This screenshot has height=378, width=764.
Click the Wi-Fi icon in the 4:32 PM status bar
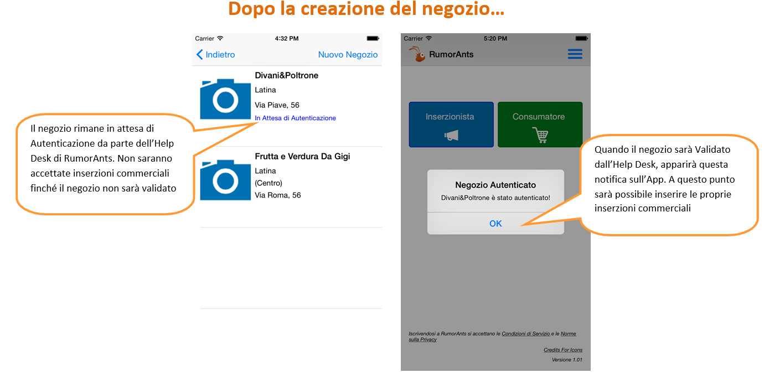(x=220, y=38)
